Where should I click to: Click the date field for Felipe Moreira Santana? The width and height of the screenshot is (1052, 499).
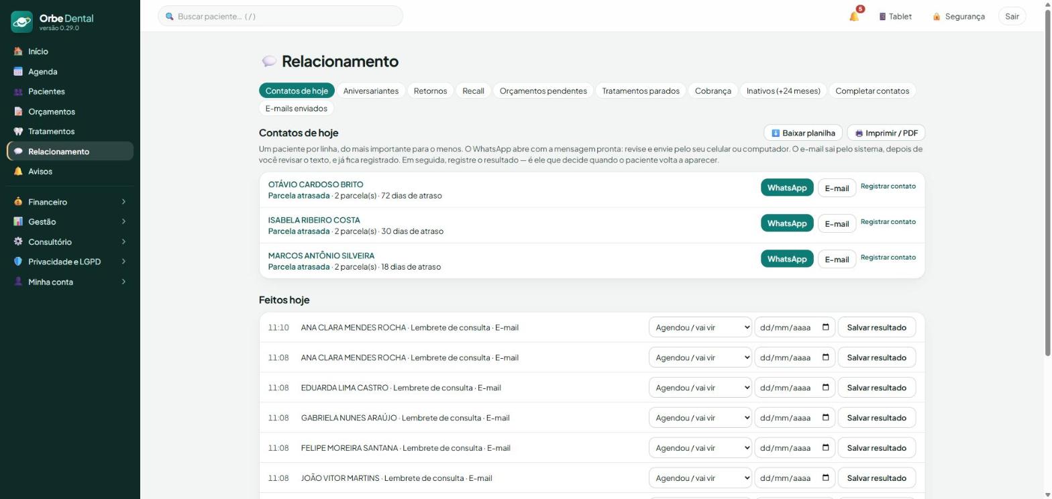coord(795,448)
